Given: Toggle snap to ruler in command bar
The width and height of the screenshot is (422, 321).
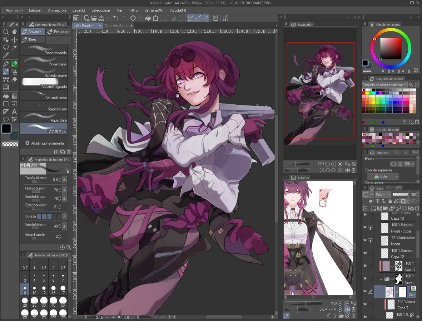Looking at the screenshot, I should tap(190, 18).
